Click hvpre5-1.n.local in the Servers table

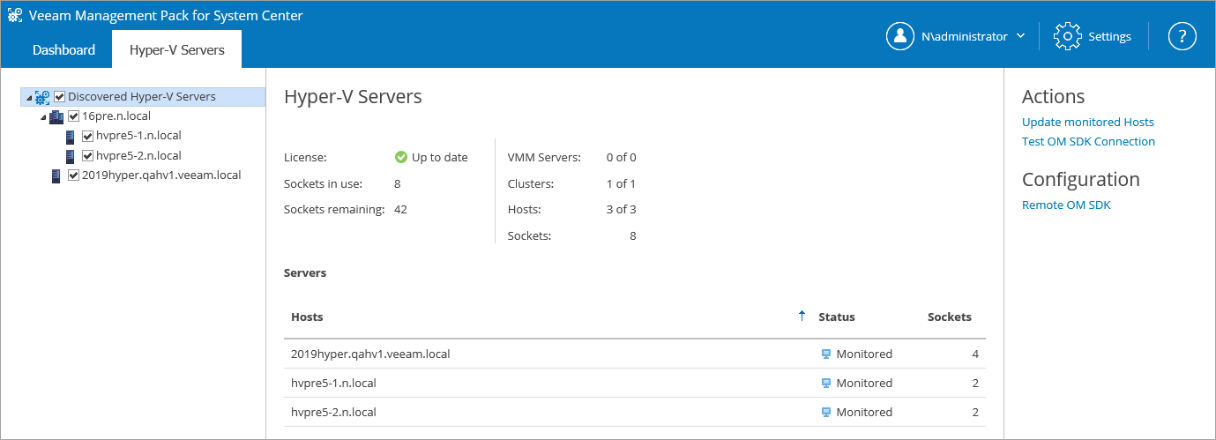pos(333,384)
